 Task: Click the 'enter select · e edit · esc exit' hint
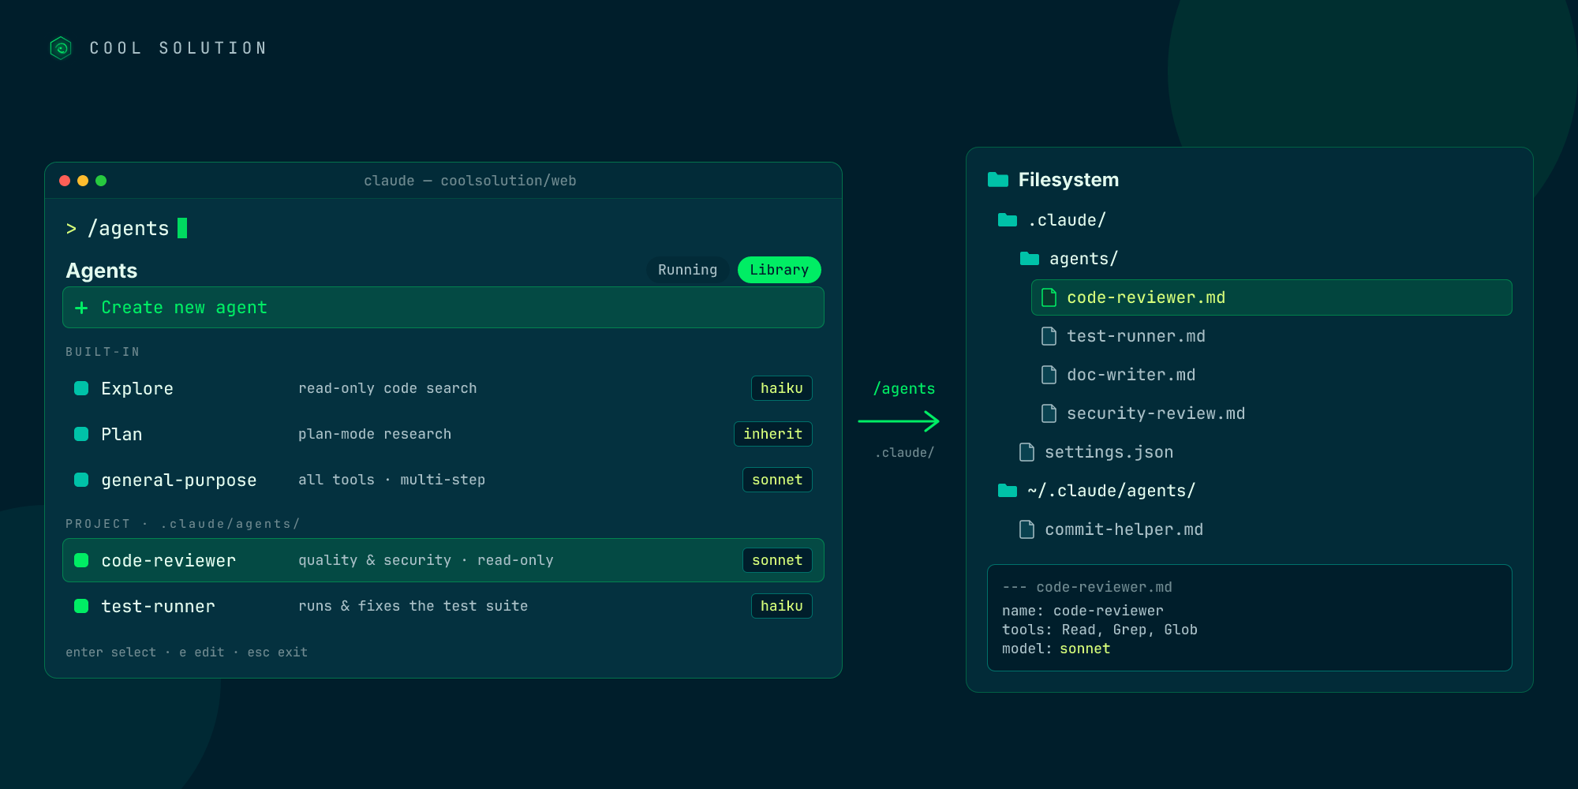click(187, 653)
